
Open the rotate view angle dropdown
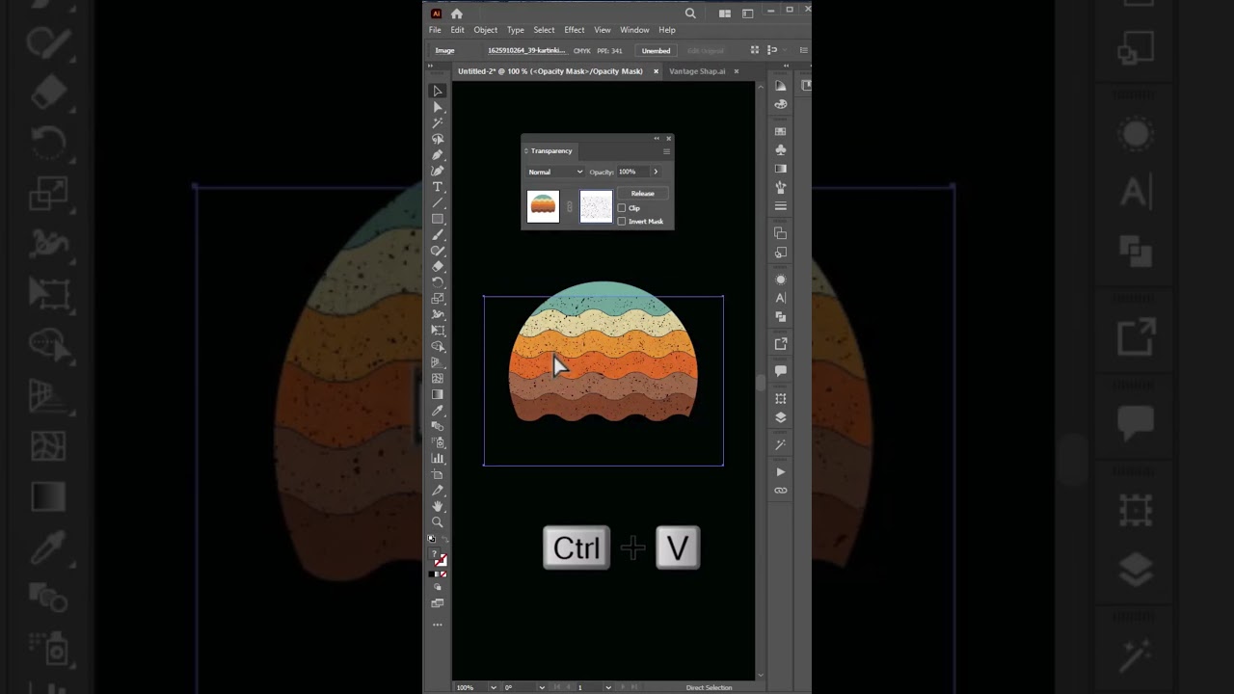(542, 687)
